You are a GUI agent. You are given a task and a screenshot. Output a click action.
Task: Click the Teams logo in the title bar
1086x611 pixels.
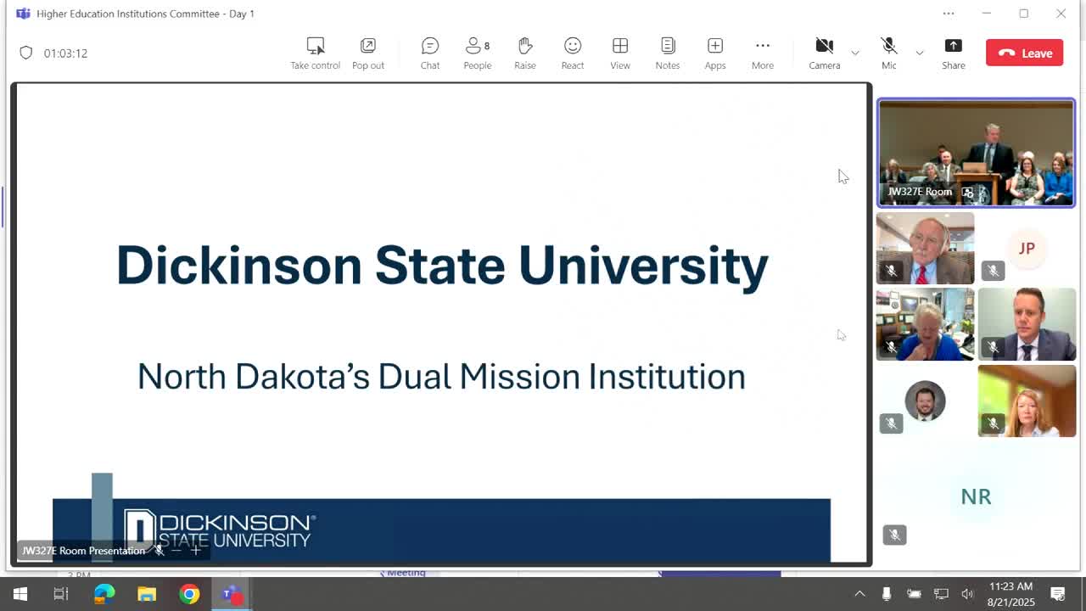(x=23, y=14)
